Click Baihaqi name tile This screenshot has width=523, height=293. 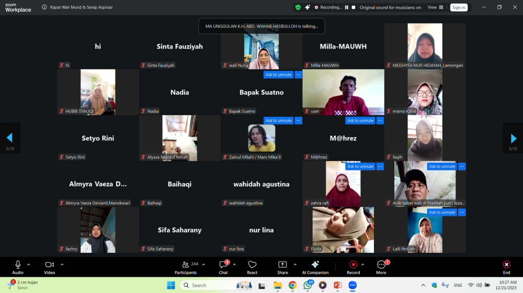[180, 184]
